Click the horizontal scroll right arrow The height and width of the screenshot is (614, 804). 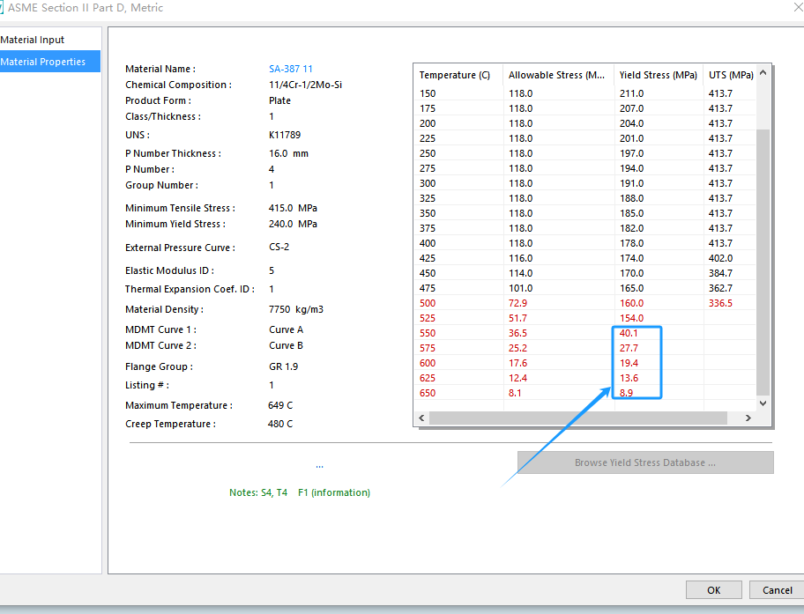(x=748, y=418)
